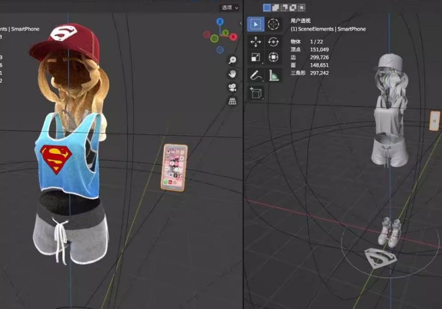This screenshot has height=309, width=442.
Task: Click the orange-outlined SmartPhone in right viewport
Action: (435, 121)
